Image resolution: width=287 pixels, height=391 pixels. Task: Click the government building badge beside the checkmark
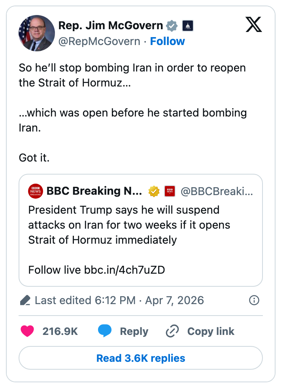pos(187,25)
